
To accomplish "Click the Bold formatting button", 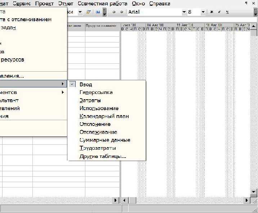I will (212, 12).
